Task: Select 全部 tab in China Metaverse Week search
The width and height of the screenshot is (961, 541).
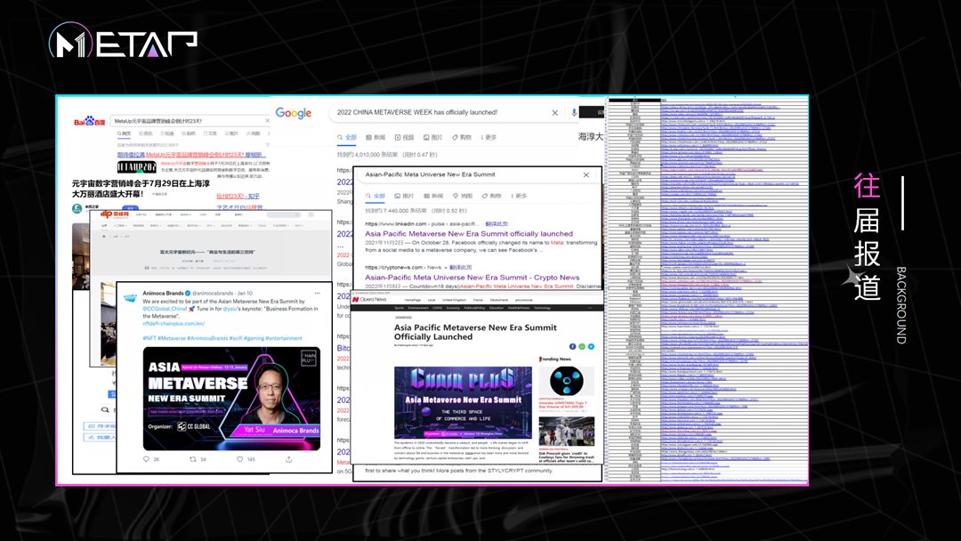Action: coord(347,137)
